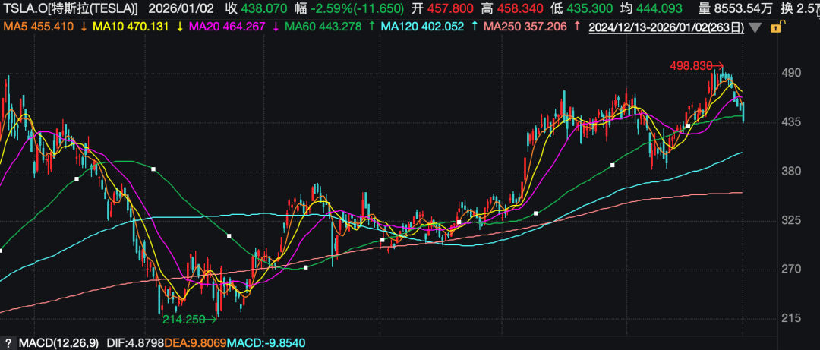The width and height of the screenshot is (820, 350).
Task: Click the MA250 pink up arrow
Action: 576,27
